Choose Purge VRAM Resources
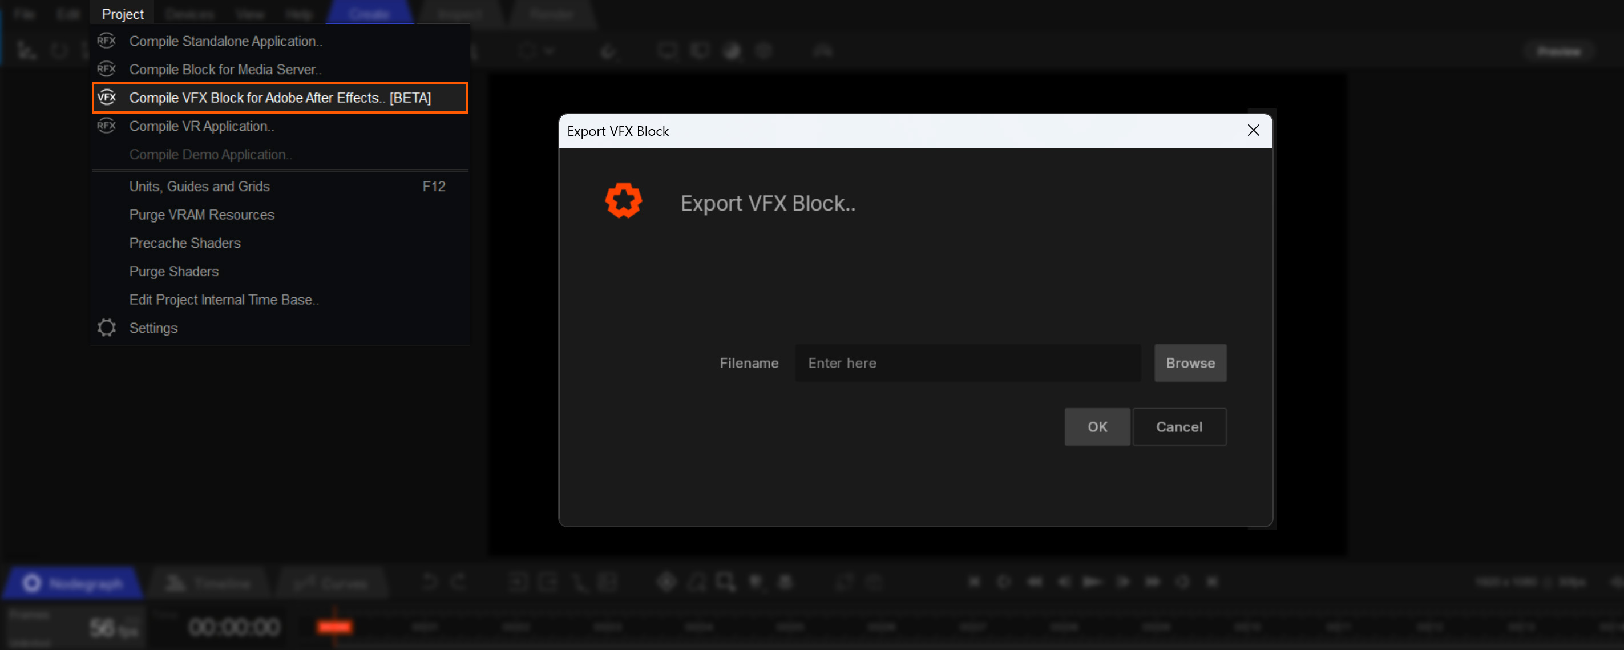This screenshot has width=1624, height=650. coord(202,215)
